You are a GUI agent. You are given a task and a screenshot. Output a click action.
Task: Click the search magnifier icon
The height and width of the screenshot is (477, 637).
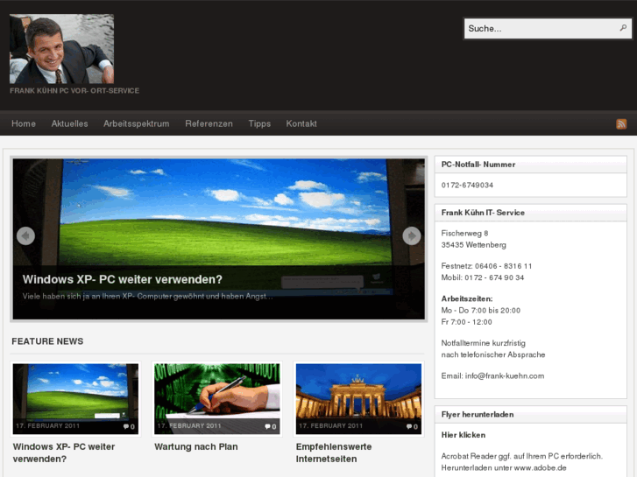pos(623,28)
